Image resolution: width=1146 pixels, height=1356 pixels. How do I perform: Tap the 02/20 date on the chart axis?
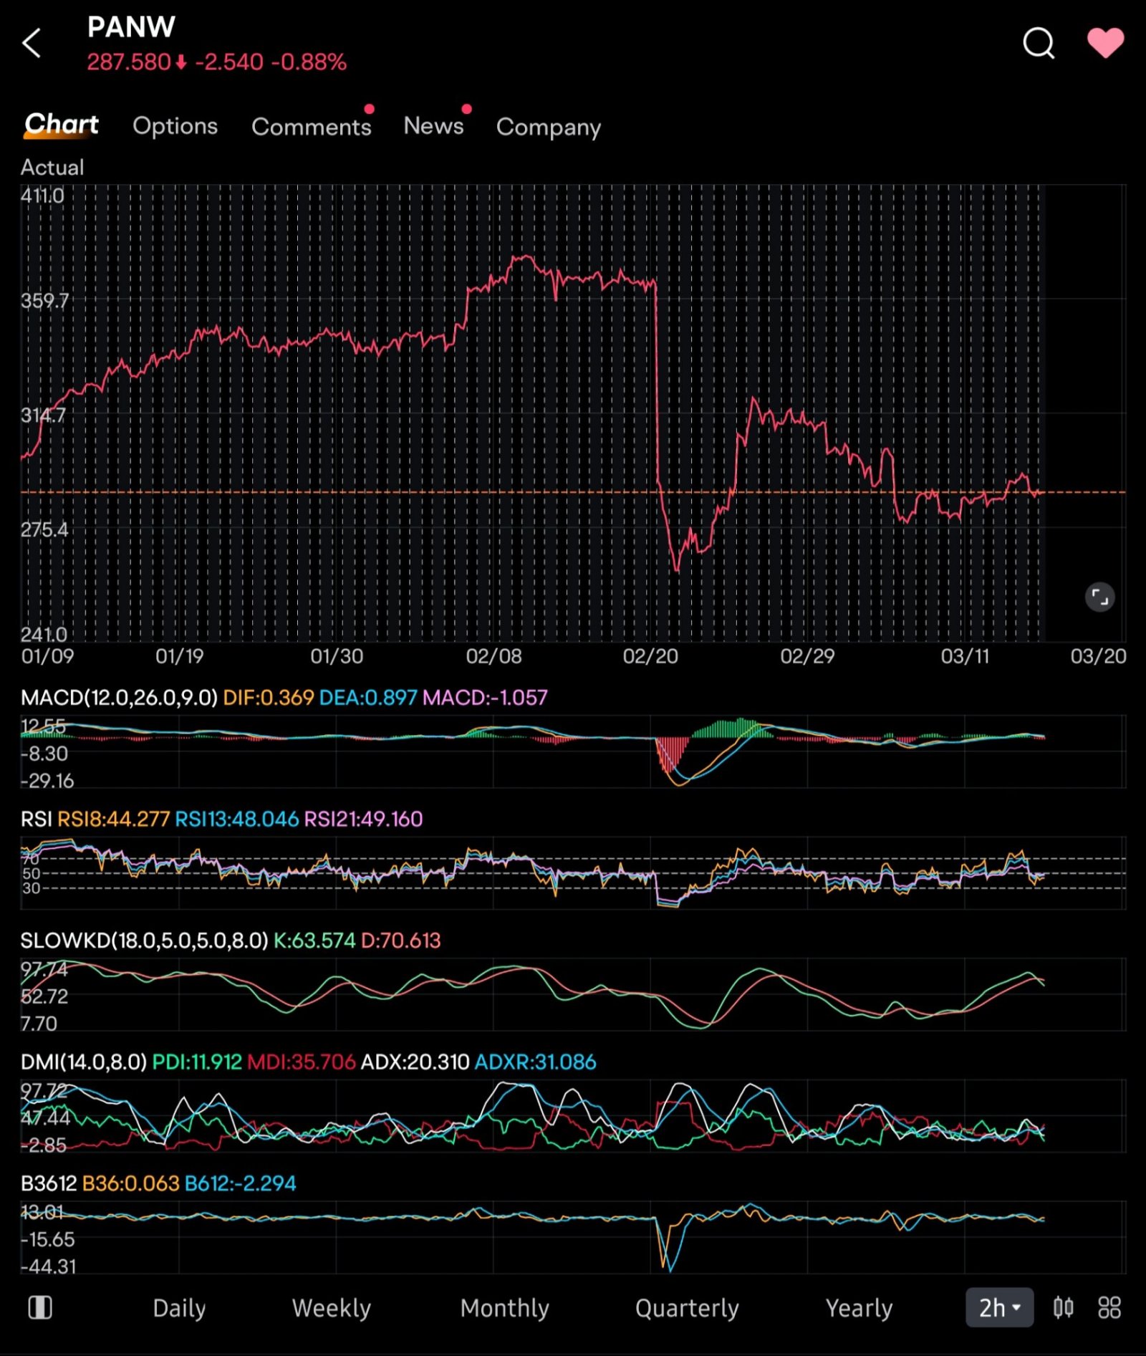point(650,656)
